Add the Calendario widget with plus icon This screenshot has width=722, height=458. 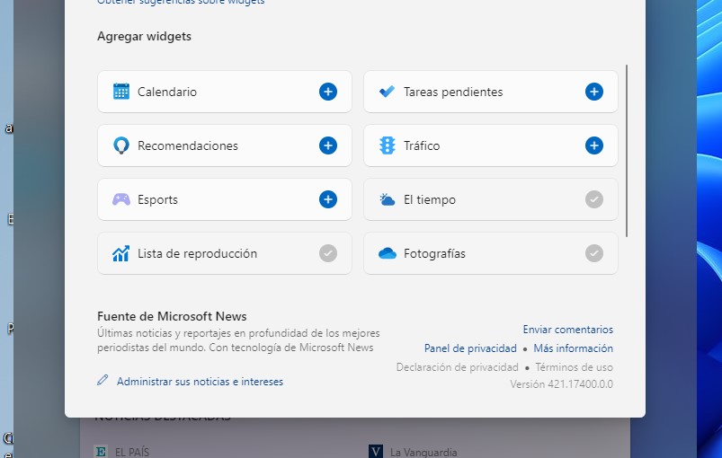click(x=328, y=92)
